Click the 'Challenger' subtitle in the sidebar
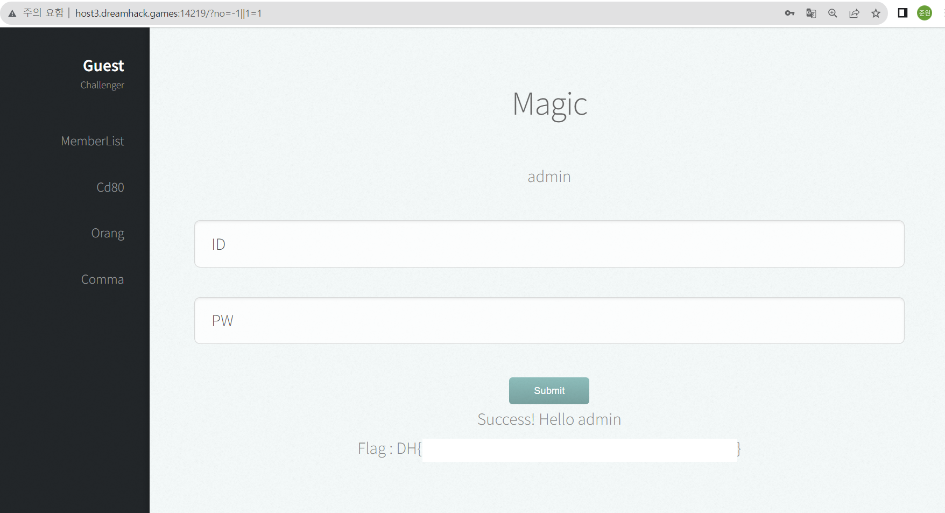Image resolution: width=945 pixels, height=513 pixels. point(102,85)
